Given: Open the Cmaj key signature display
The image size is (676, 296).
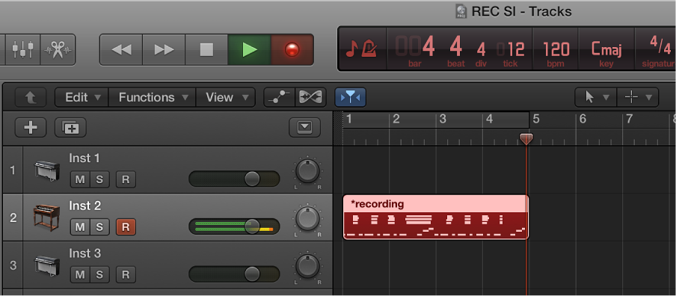Looking at the screenshot, I should [606, 49].
